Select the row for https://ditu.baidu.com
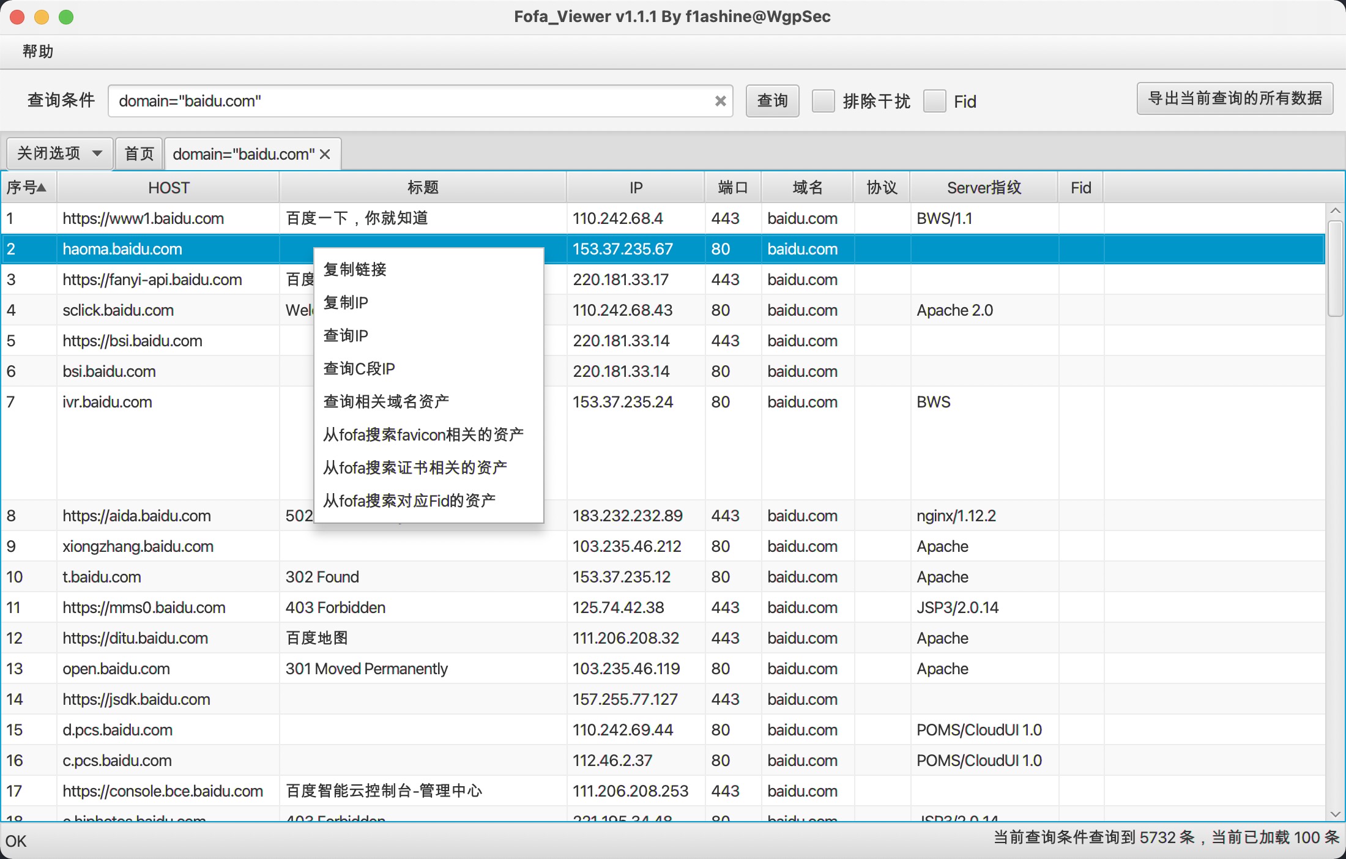The height and width of the screenshot is (859, 1346). (135, 638)
